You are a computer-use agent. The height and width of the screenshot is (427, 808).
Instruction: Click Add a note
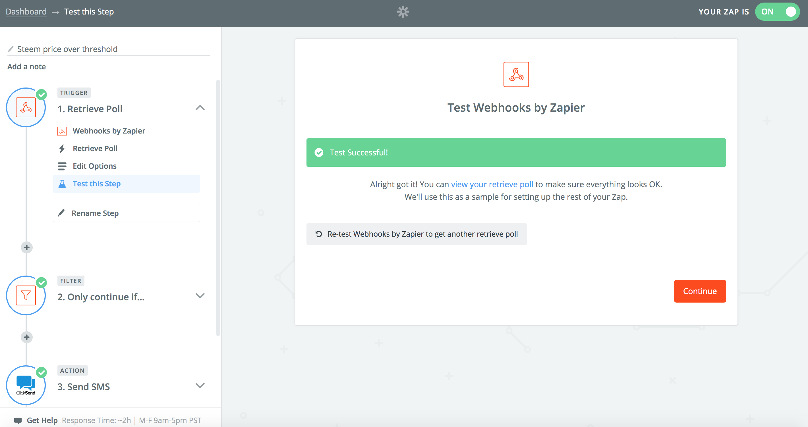(27, 67)
